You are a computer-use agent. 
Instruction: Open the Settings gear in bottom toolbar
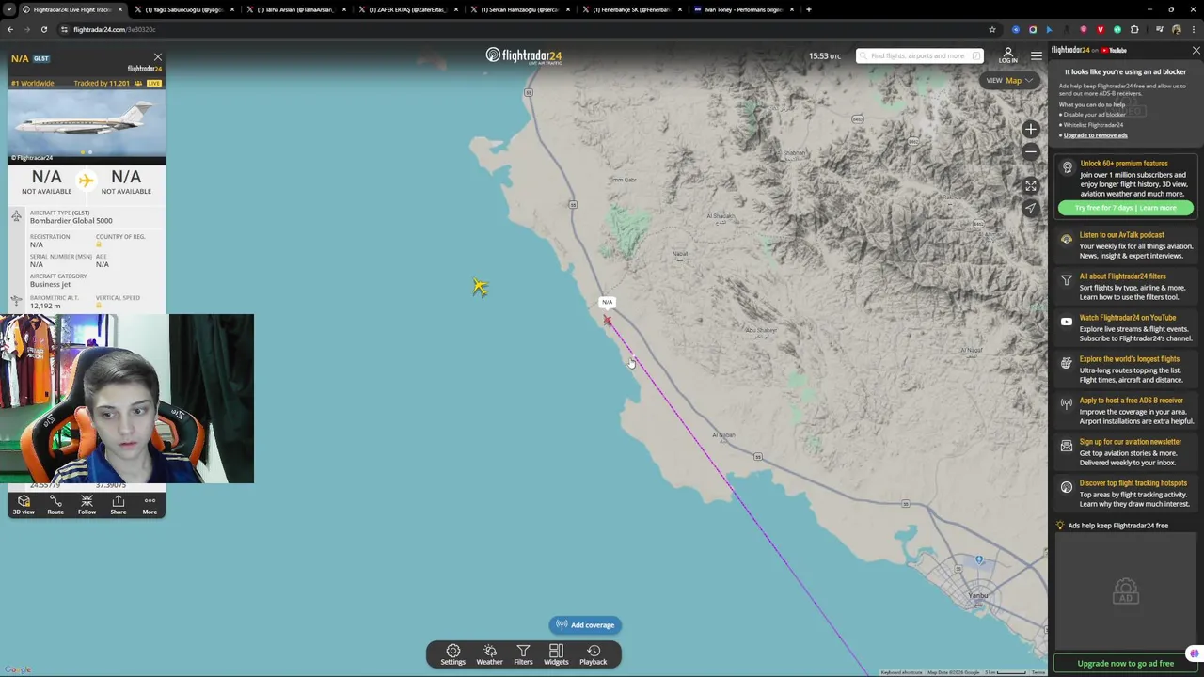click(x=452, y=654)
